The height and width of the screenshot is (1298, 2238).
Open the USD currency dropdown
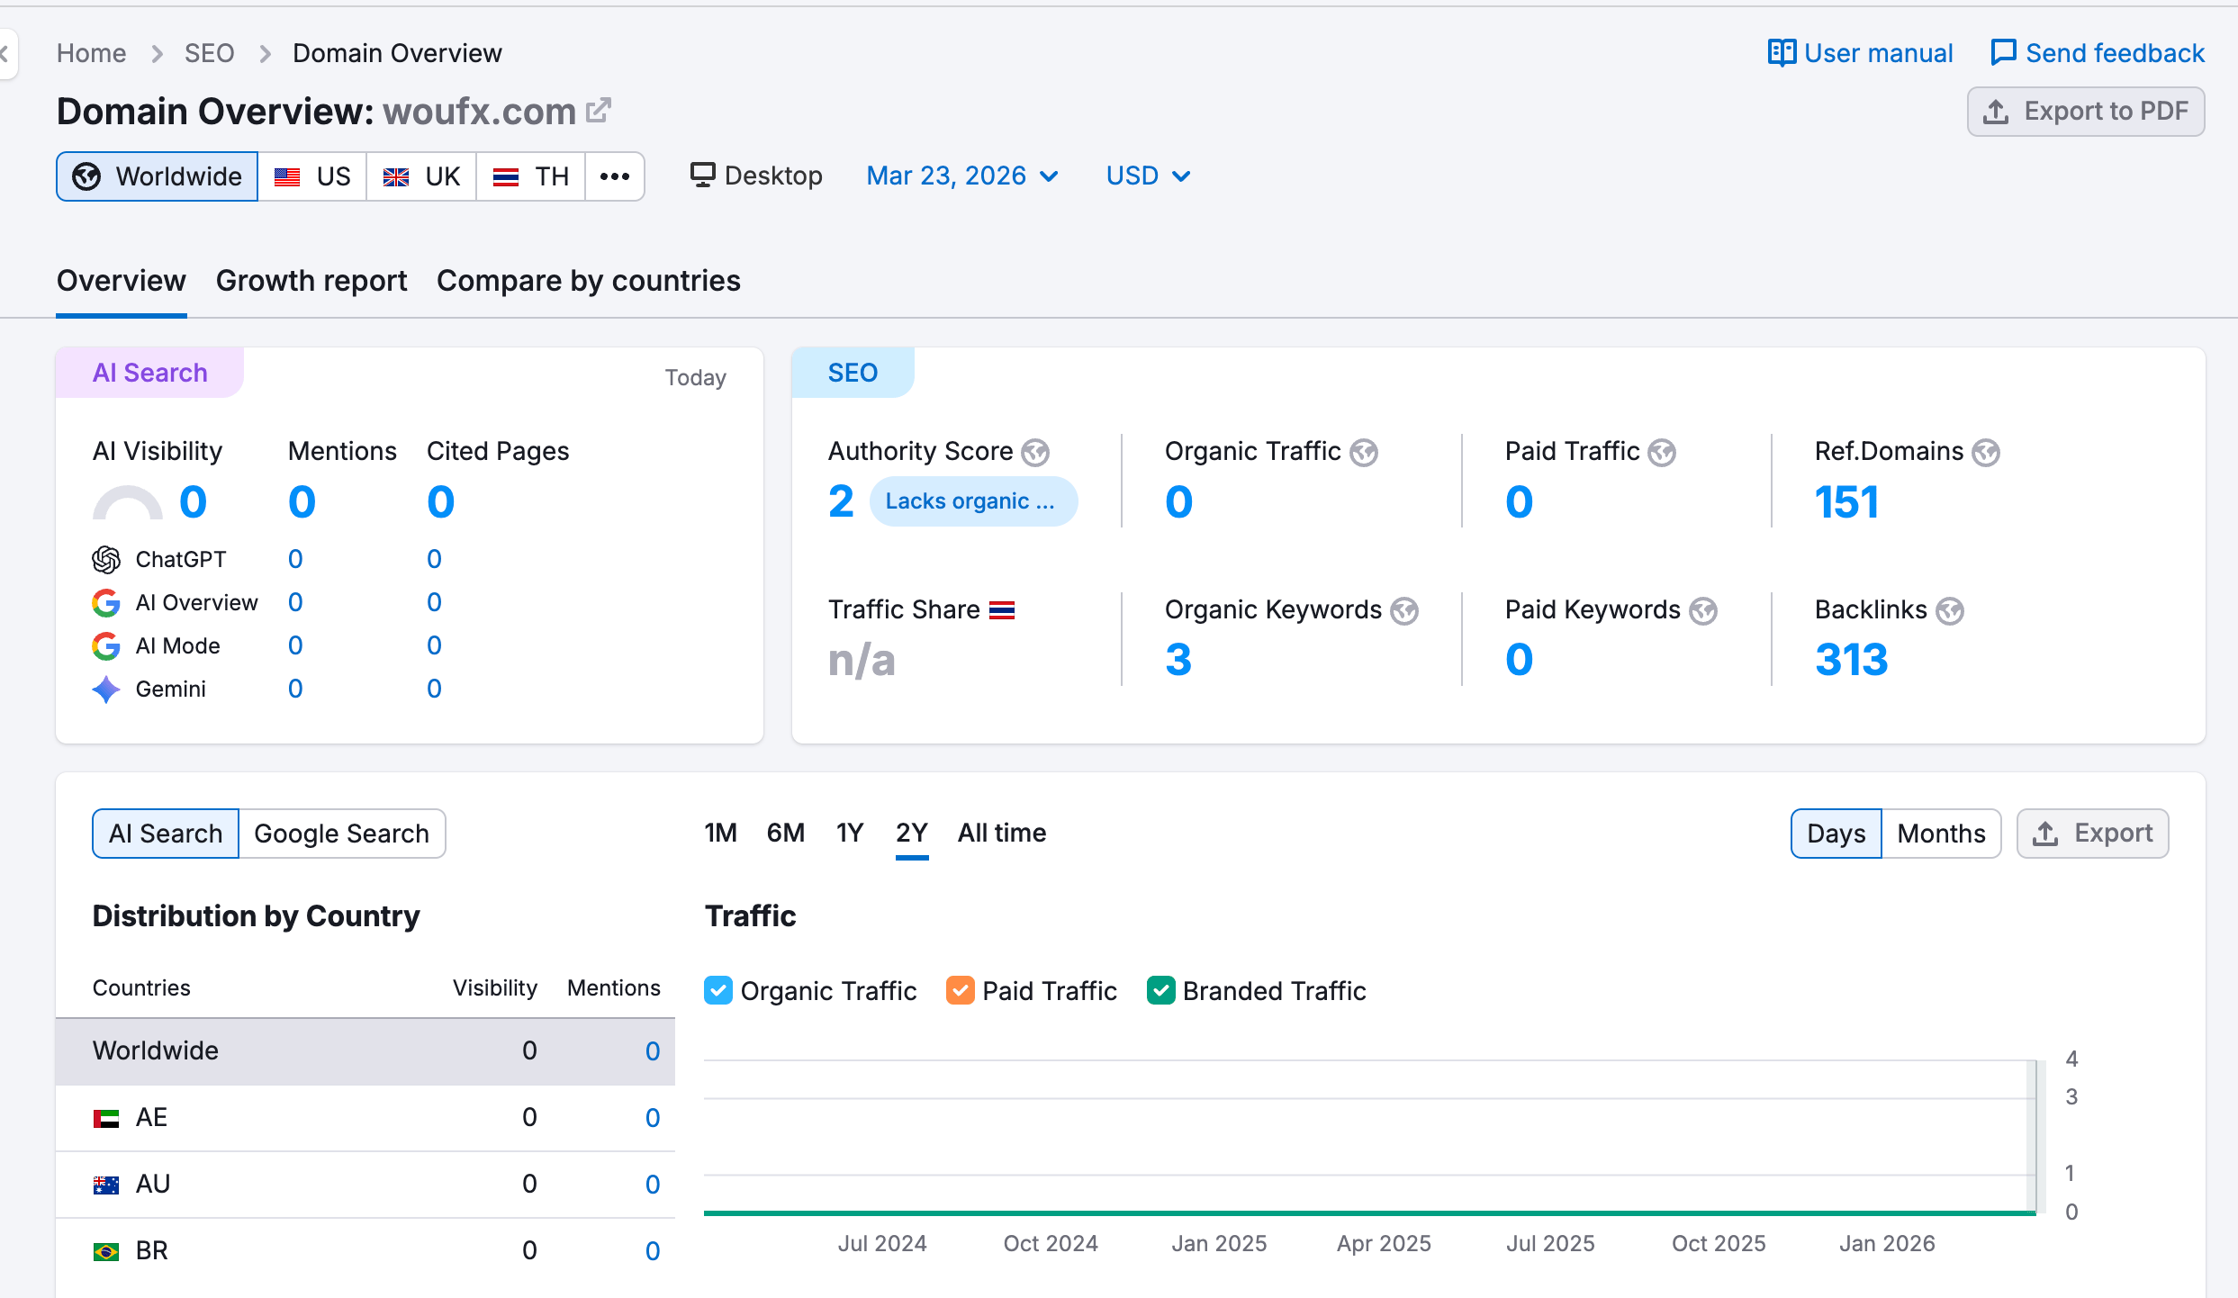[x=1149, y=176]
